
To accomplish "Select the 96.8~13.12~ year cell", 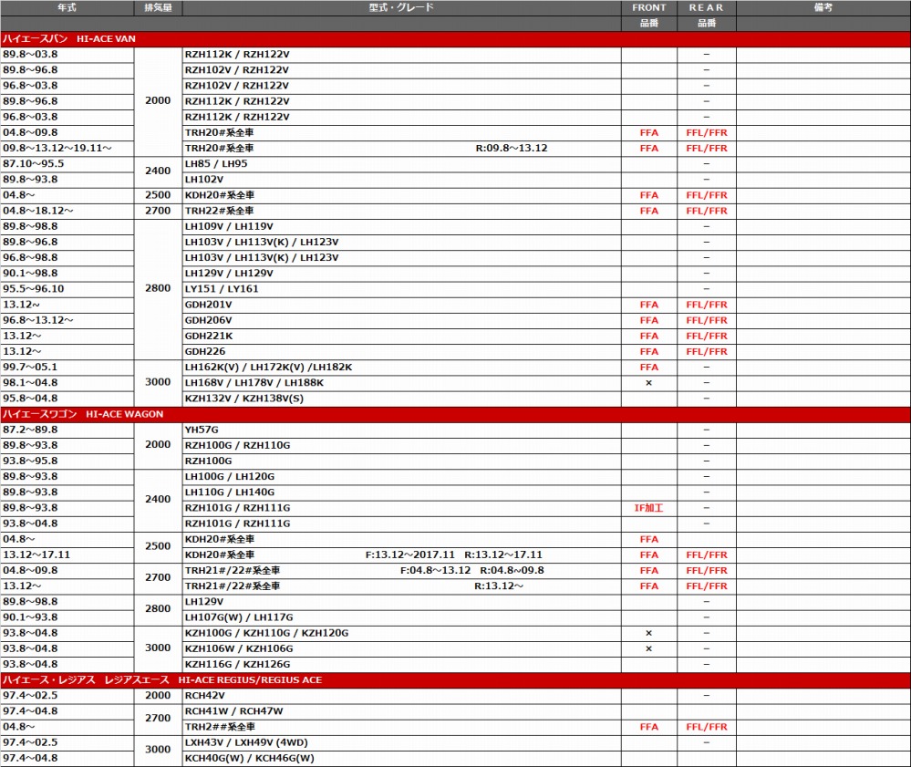I will (67, 320).
